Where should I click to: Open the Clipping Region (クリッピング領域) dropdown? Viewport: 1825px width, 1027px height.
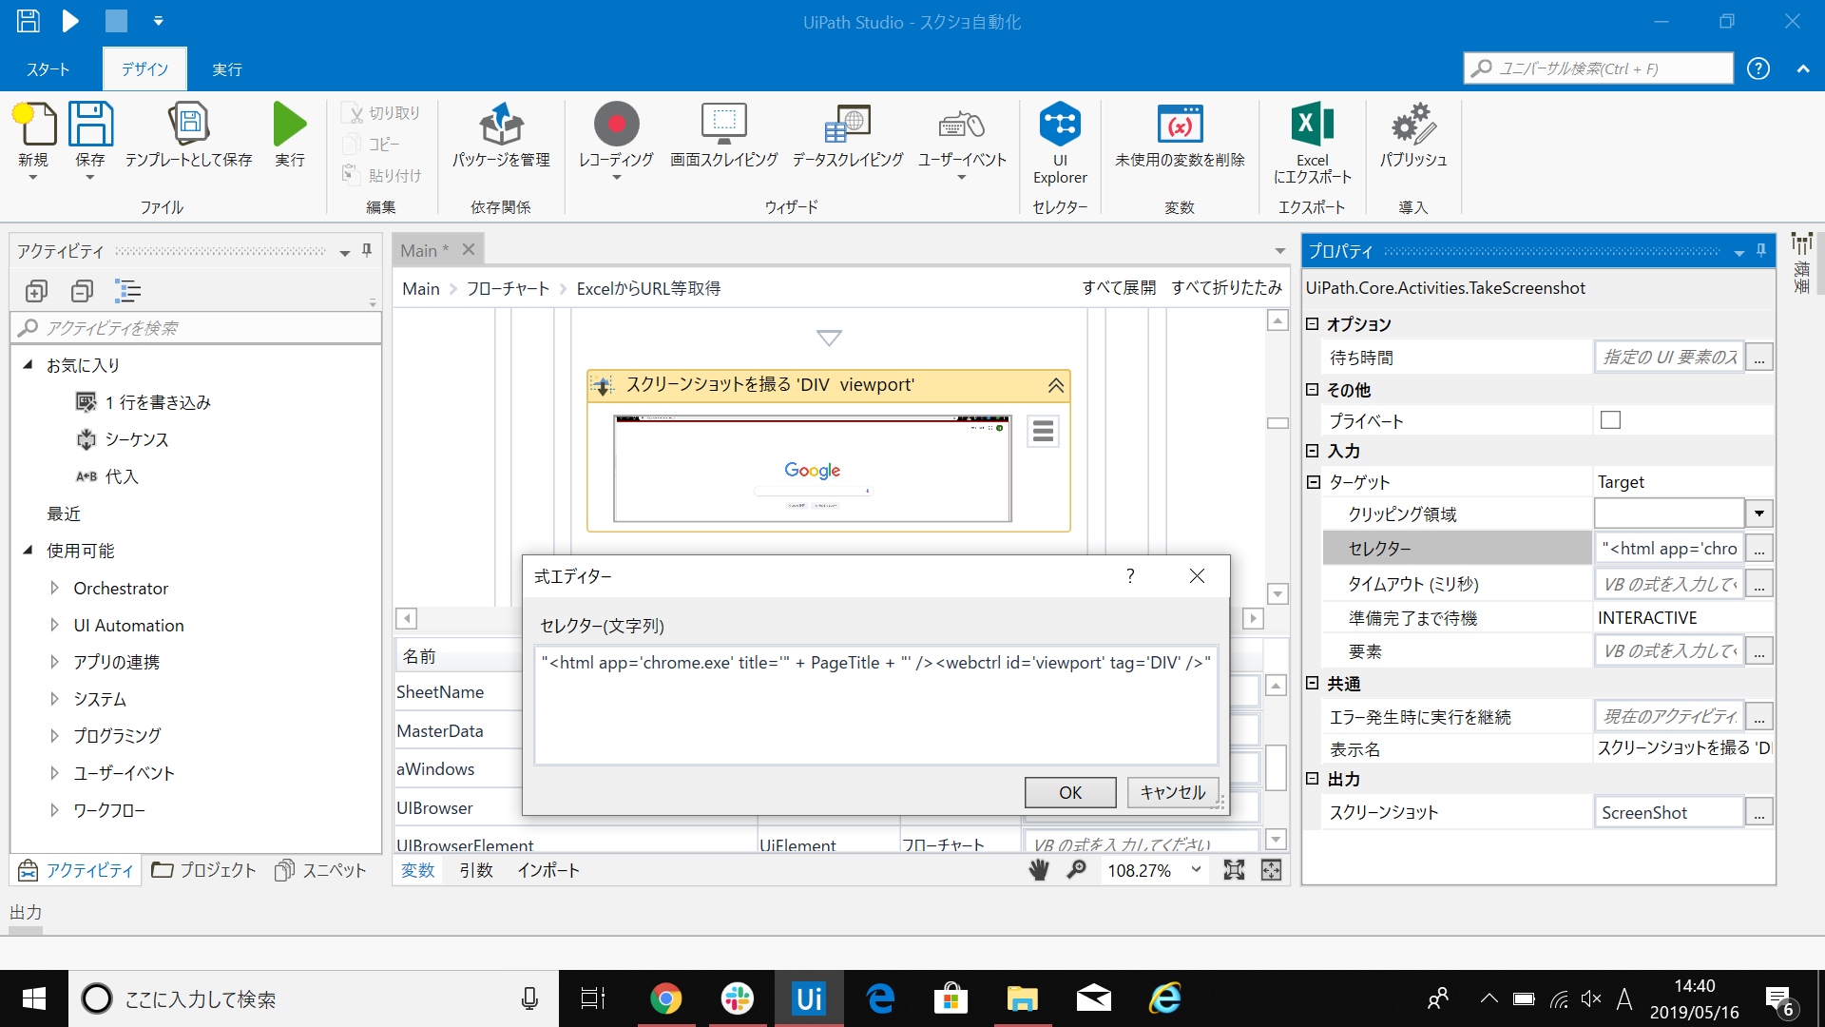1759,513
